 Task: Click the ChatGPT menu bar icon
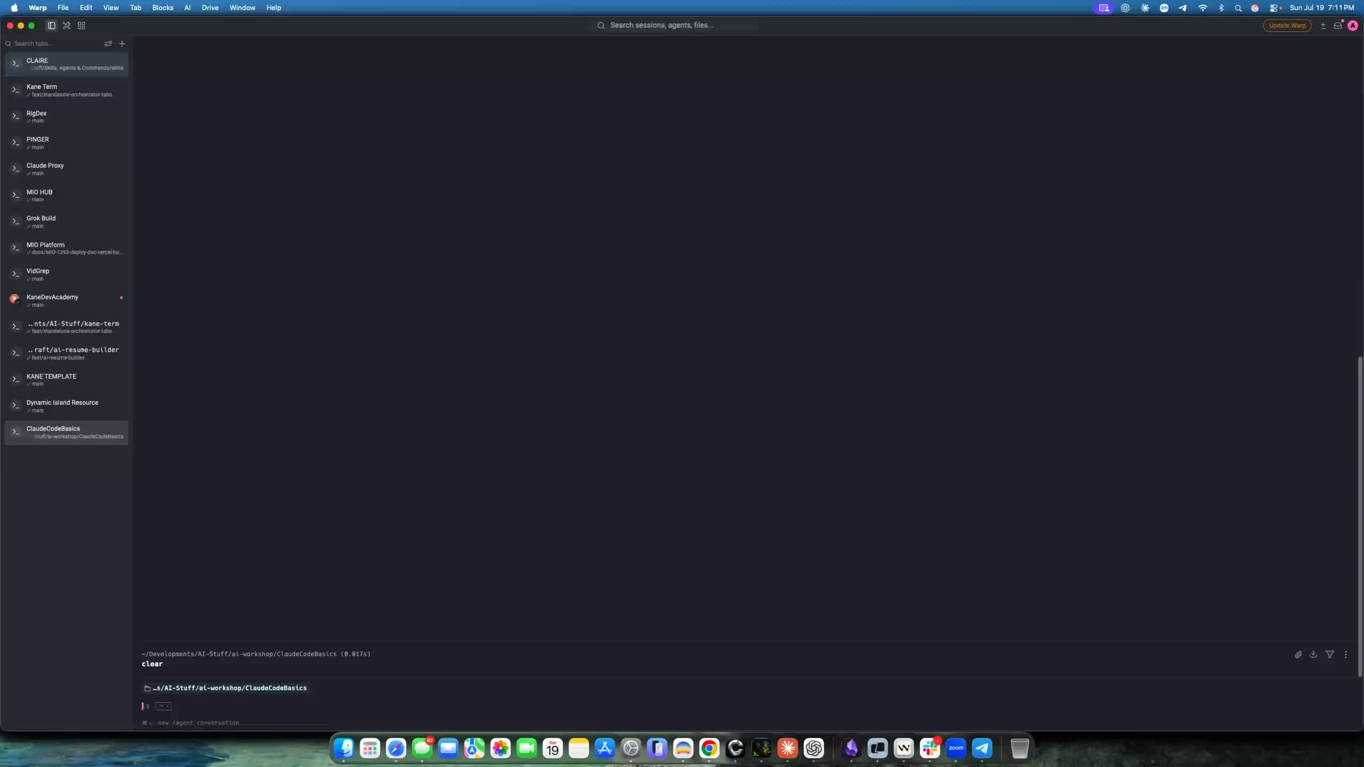[1125, 8]
